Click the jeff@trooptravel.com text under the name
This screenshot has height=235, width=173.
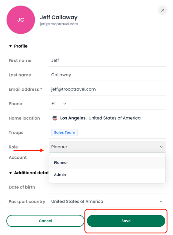pyautogui.click(x=59, y=24)
